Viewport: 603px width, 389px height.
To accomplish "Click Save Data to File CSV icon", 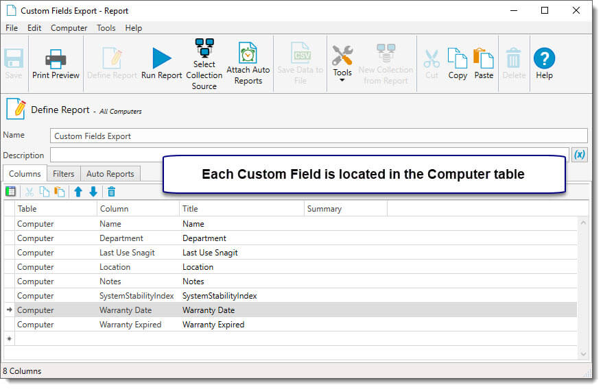I will 300,64.
